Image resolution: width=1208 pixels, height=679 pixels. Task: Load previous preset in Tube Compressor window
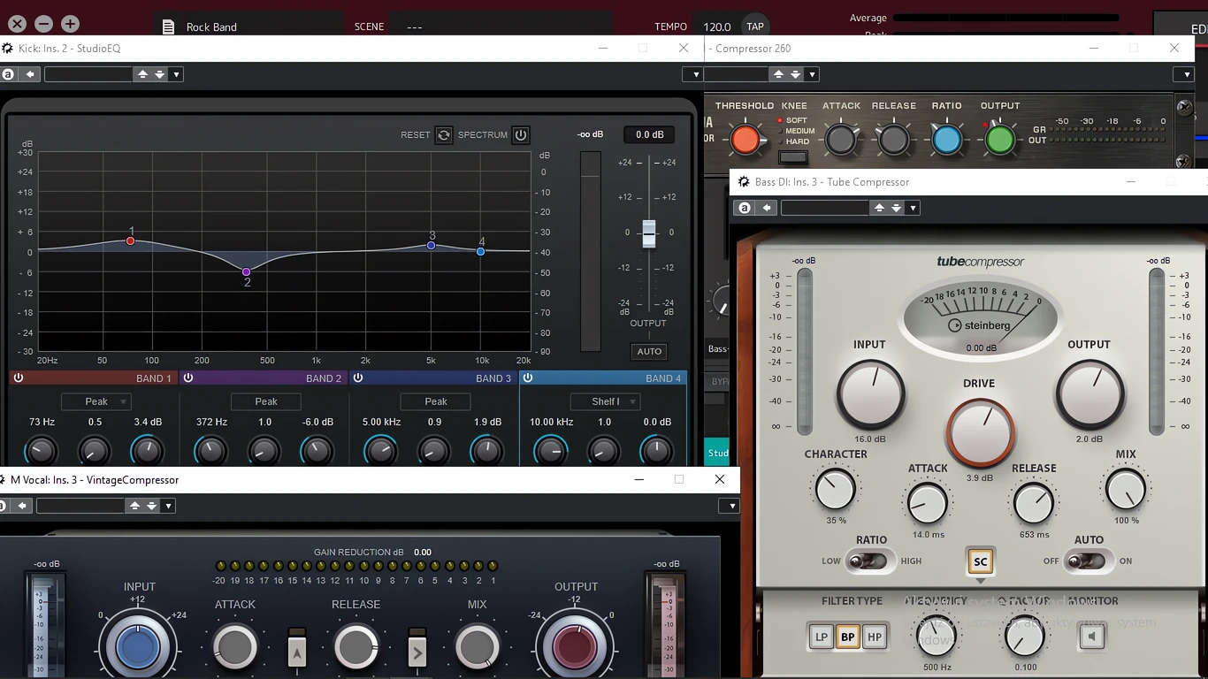[x=879, y=208]
